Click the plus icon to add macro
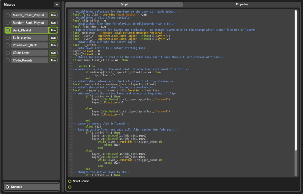This screenshot has height=194, width=303. point(57,5)
